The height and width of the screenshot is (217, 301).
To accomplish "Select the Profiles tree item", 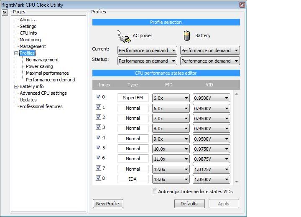I will (x=27, y=53).
